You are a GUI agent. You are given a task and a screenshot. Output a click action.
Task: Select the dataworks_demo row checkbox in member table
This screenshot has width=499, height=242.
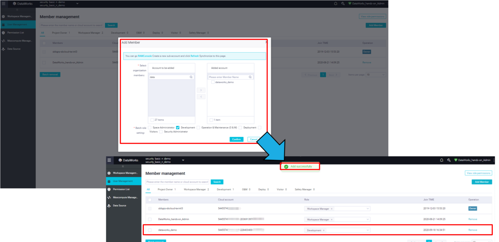tap(150, 230)
